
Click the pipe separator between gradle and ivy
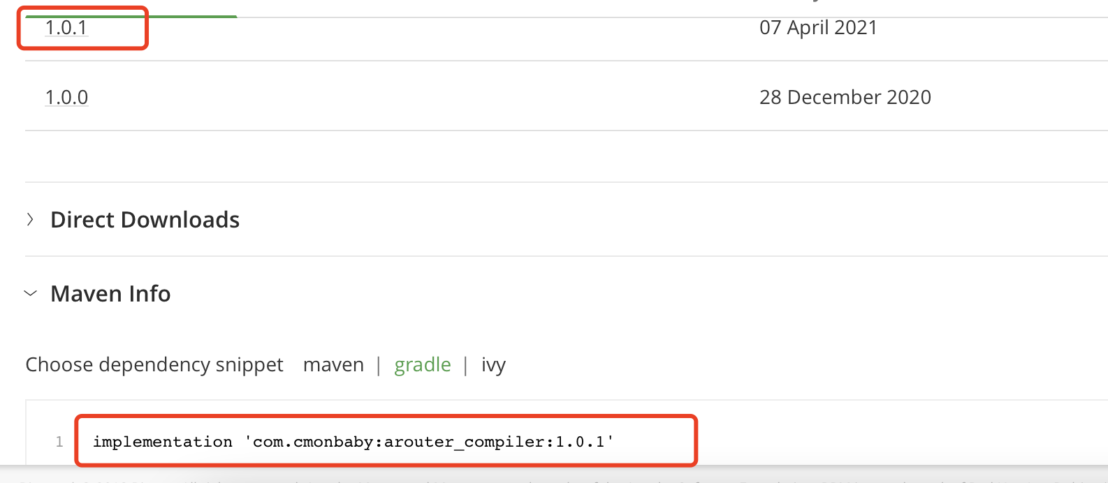point(465,365)
